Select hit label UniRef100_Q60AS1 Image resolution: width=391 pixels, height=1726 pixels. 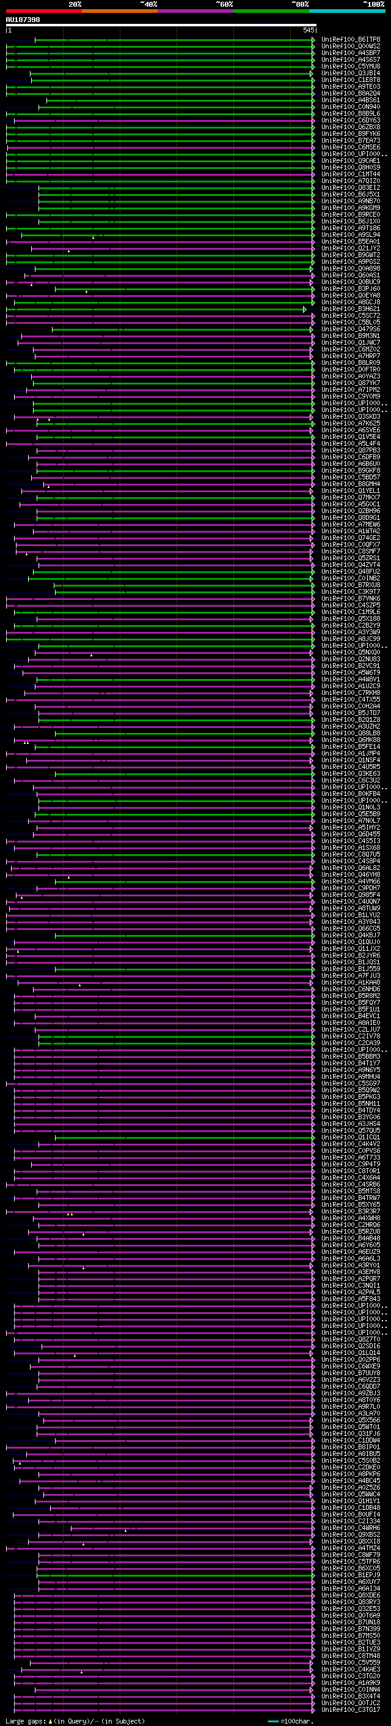(x=350, y=275)
